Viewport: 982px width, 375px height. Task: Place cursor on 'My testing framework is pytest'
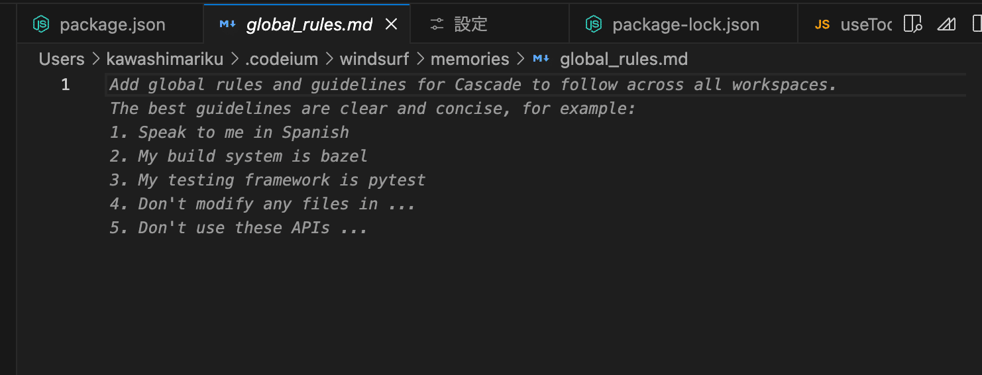282,180
